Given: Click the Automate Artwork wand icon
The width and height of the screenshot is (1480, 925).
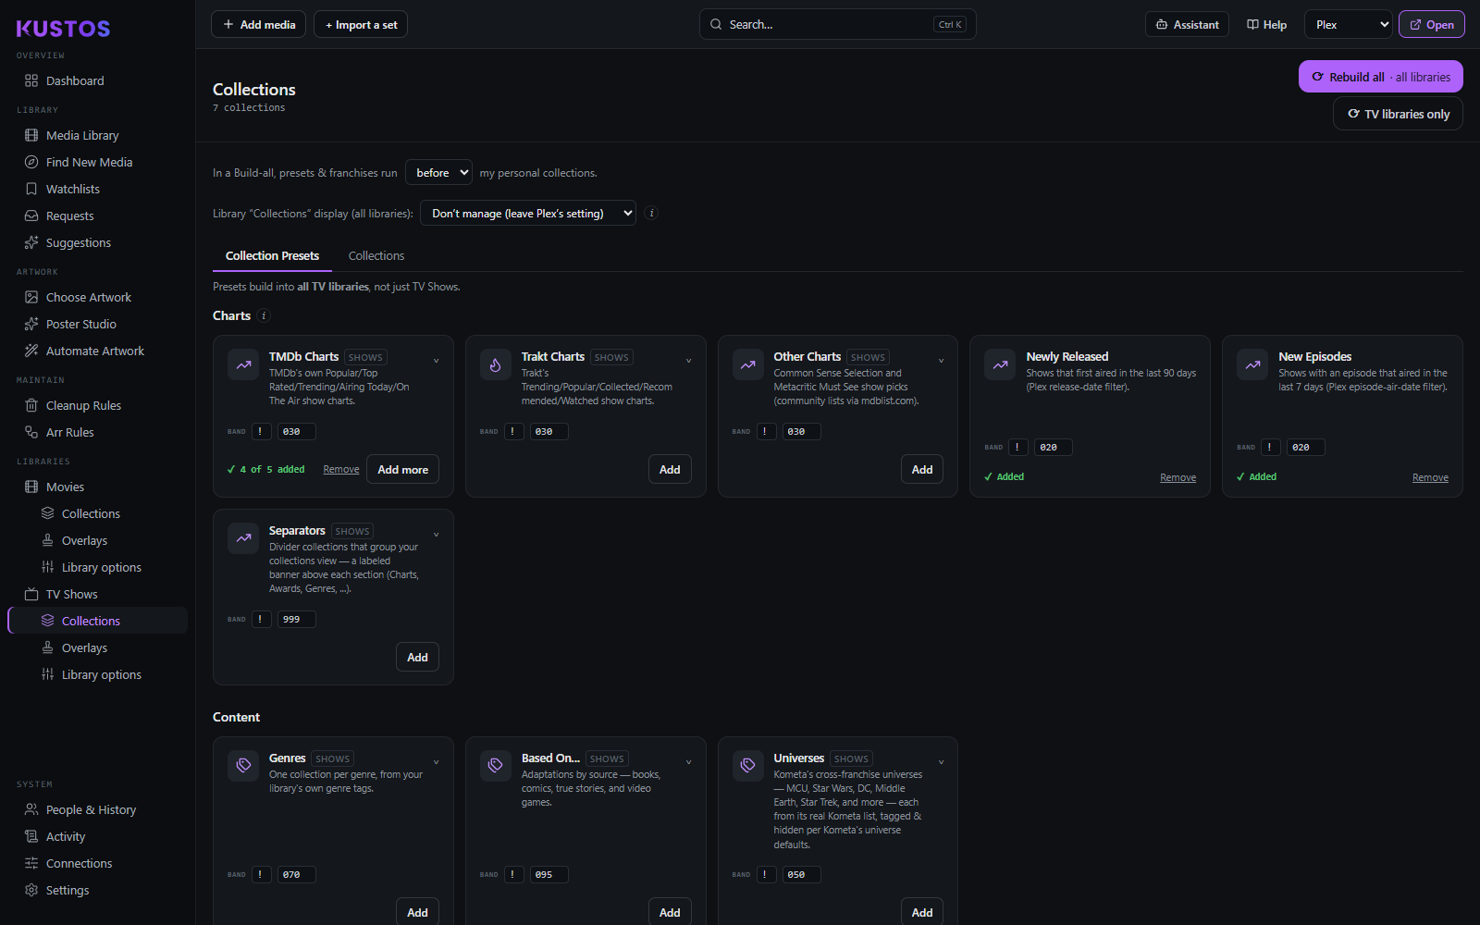Looking at the screenshot, I should pos(31,351).
